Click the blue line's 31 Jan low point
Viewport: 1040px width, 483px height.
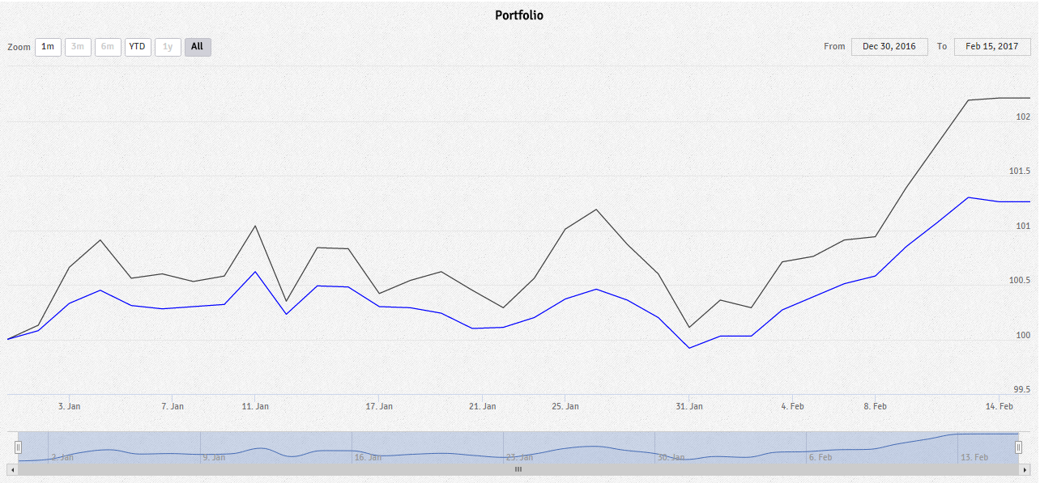689,348
